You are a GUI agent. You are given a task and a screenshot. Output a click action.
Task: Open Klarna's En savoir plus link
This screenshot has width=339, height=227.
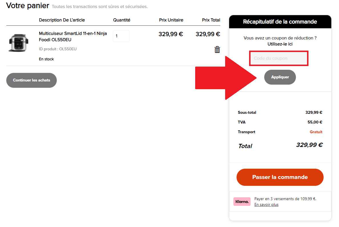266,204
